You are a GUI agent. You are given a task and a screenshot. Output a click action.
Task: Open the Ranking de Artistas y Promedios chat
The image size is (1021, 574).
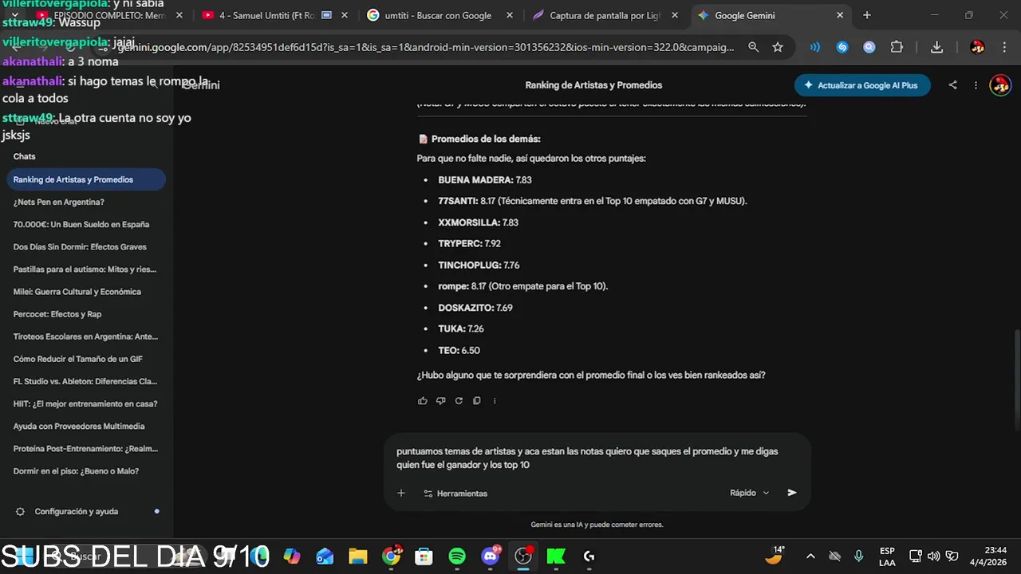86,179
